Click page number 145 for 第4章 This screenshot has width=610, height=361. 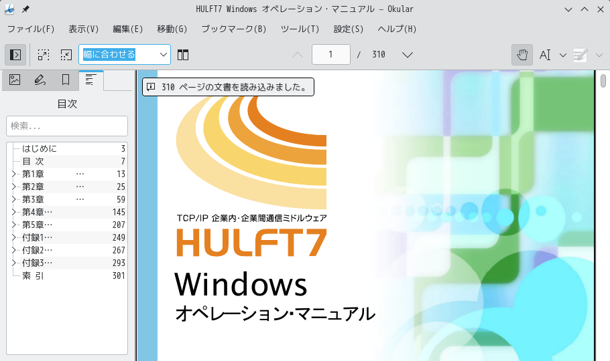tap(119, 212)
